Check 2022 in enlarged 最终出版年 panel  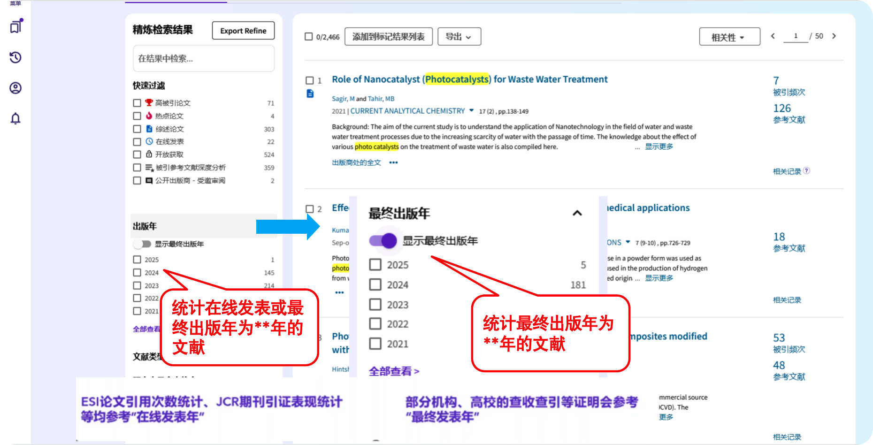coord(375,324)
